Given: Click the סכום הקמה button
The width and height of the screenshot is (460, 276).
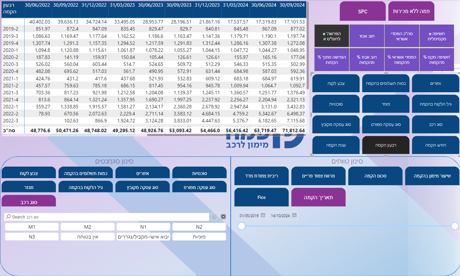Looking at the screenshot, I should point(375,176).
